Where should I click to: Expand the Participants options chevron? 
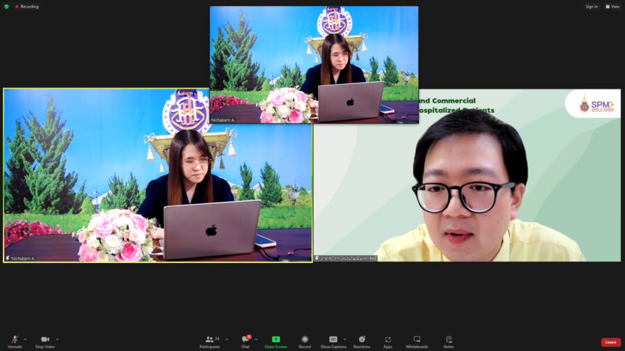pos(226,339)
